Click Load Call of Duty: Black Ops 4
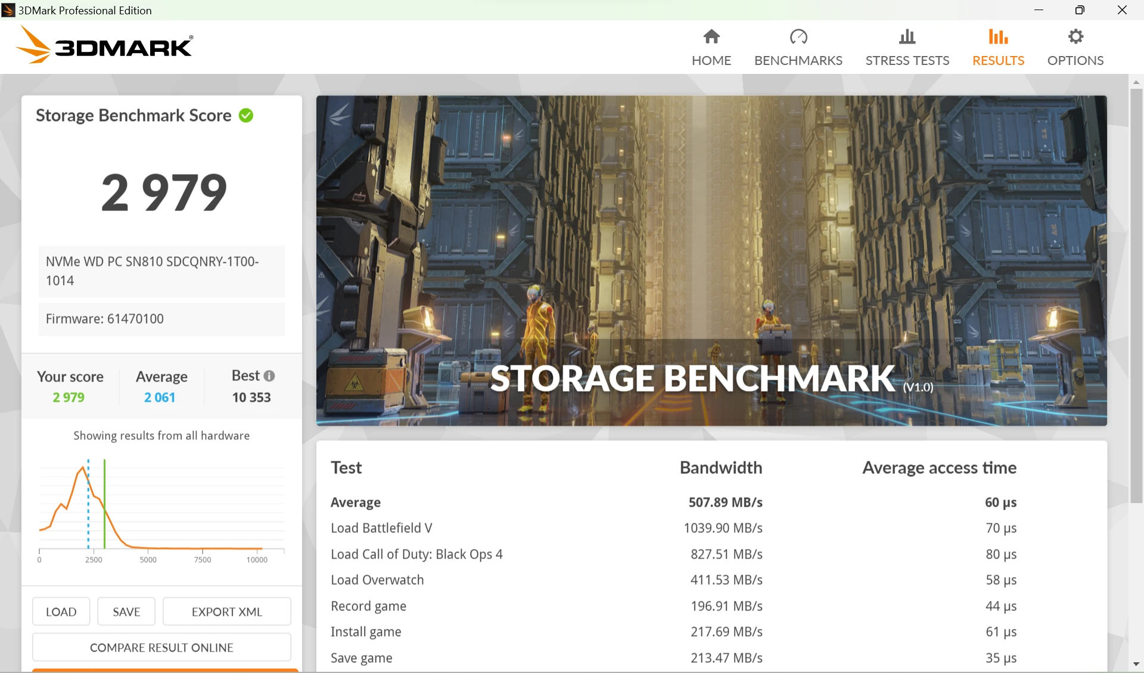Viewport: 1144px width, 673px height. tap(416, 554)
